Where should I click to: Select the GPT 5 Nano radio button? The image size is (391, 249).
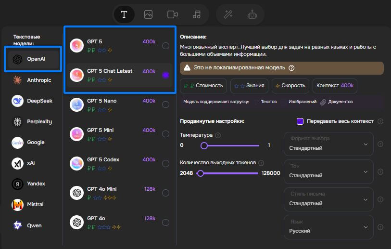pos(165,105)
